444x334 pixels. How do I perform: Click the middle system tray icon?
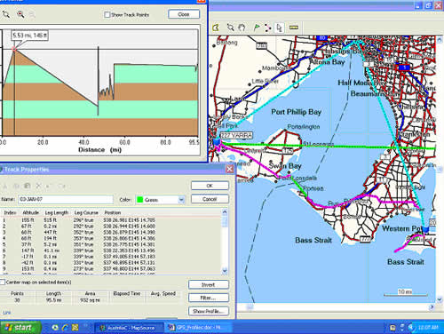[402, 328]
